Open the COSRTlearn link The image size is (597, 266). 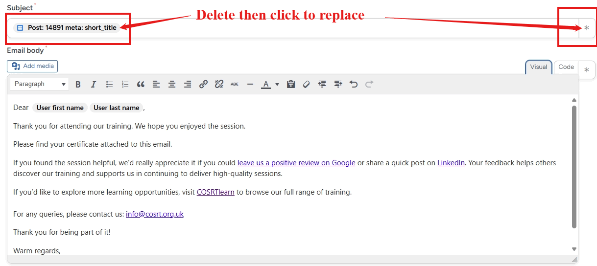point(215,192)
